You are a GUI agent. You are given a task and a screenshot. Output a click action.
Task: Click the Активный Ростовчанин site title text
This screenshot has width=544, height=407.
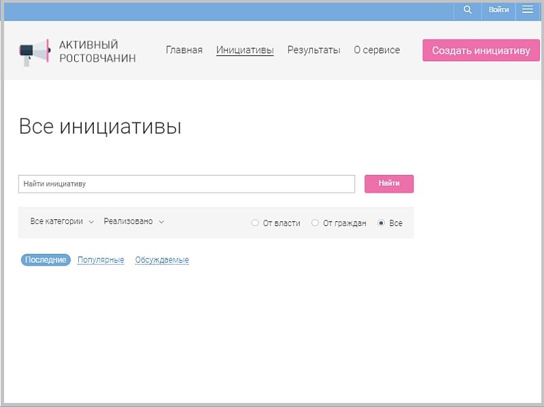97,51
